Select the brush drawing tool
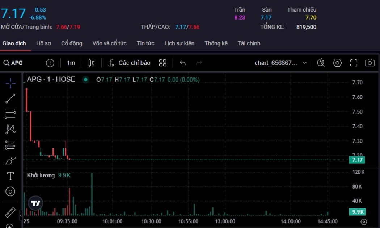The image size is (380, 228). click(x=10, y=161)
